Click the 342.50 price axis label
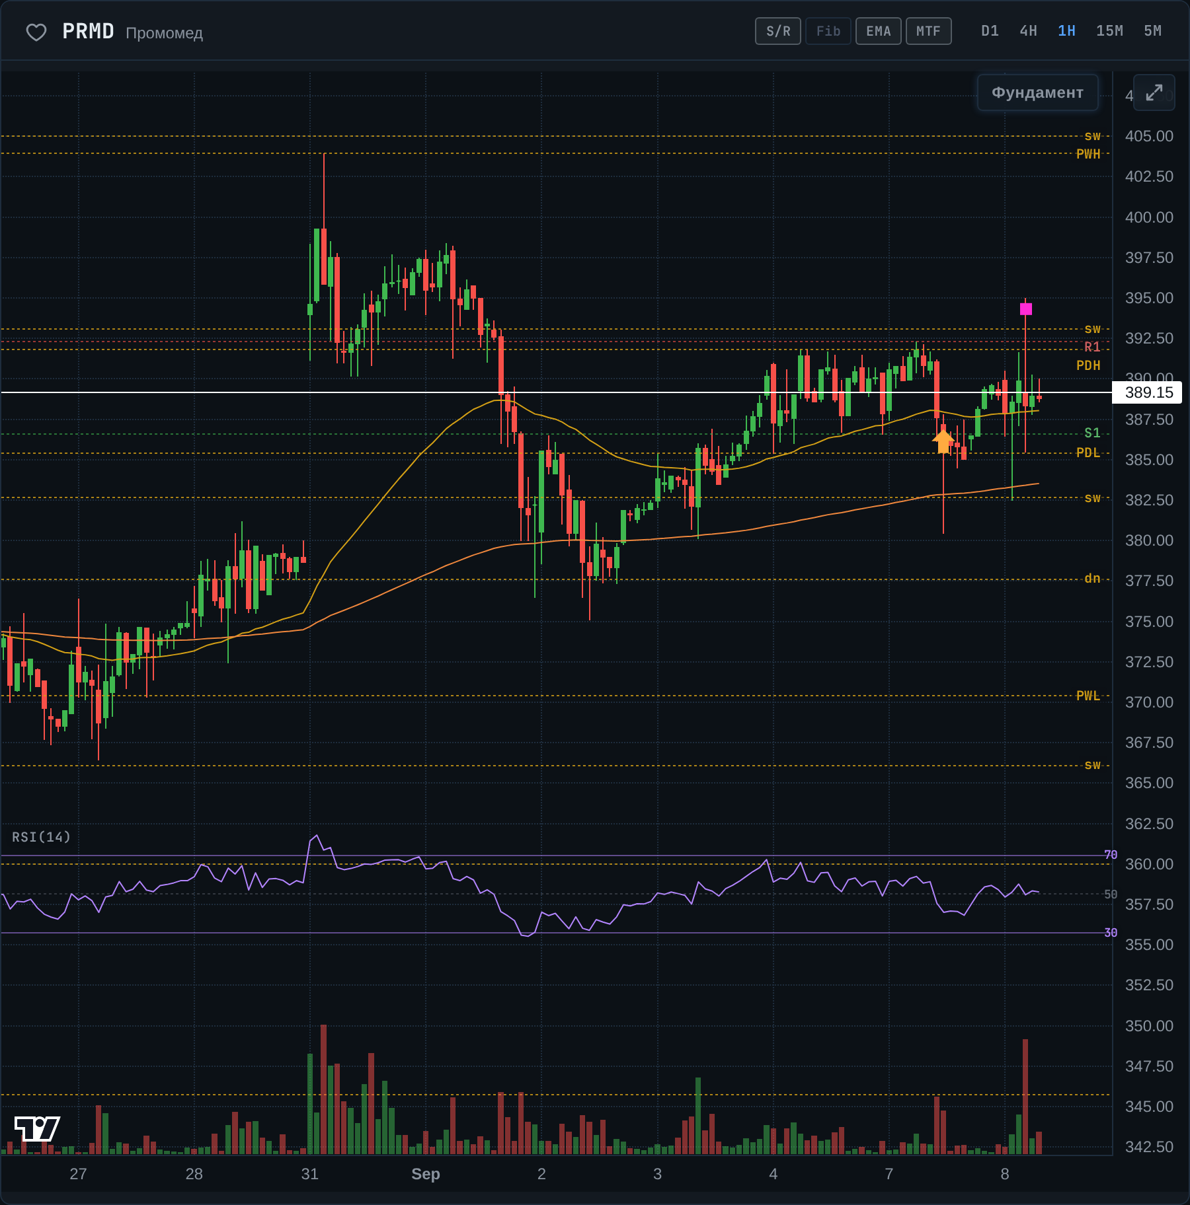Viewport: 1190px width, 1205px height. click(1150, 1147)
